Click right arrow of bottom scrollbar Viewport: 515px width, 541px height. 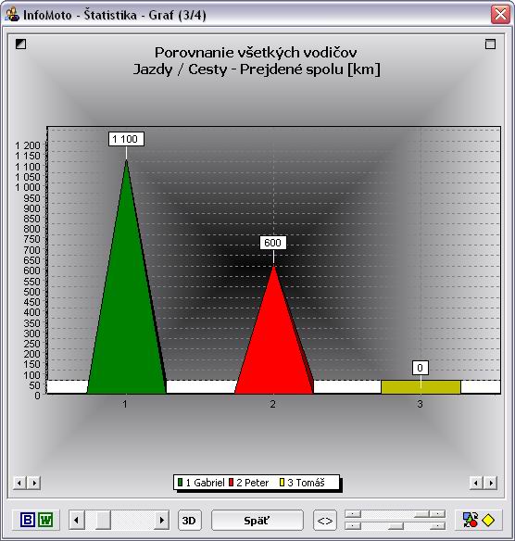161,520
